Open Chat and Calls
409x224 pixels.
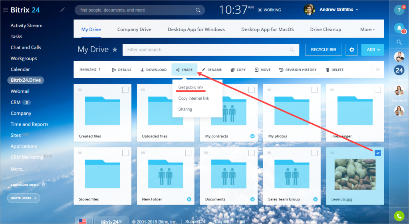pyautogui.click(x=26, y=47)
